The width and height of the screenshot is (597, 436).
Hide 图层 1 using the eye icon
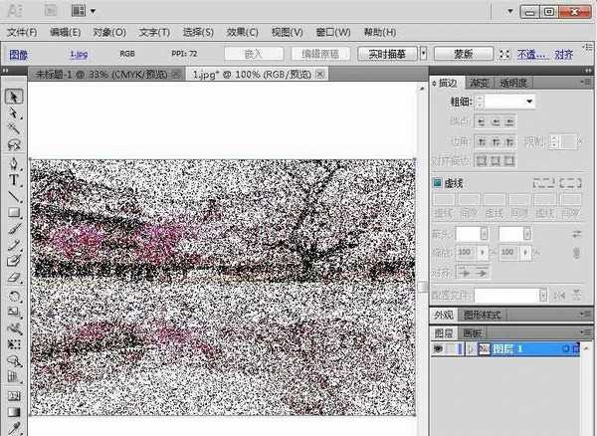[438, 348]
